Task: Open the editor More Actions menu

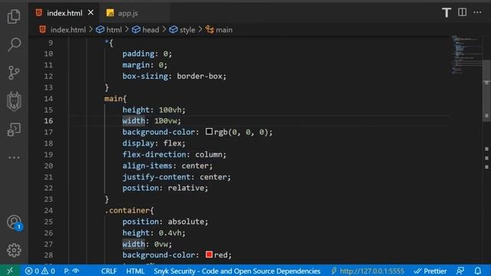Action: [x=477, y=12]
